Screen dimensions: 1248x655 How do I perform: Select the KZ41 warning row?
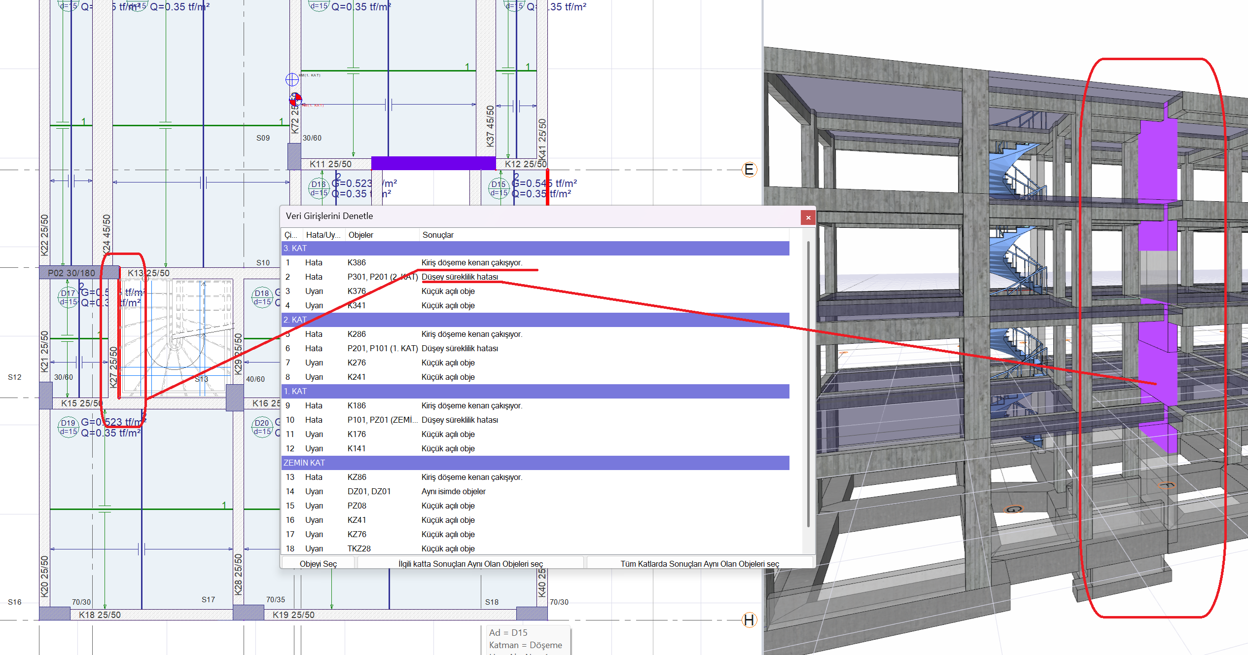tap(535, 520)
